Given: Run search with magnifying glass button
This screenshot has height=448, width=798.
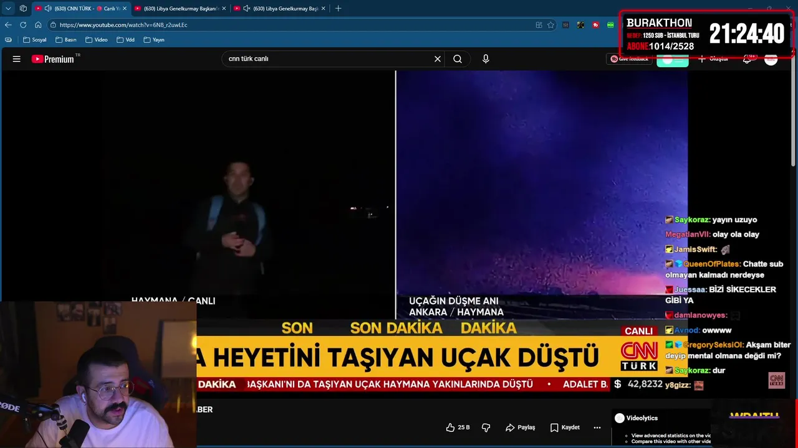Looking at the screenshot, I should pos(458,59).
